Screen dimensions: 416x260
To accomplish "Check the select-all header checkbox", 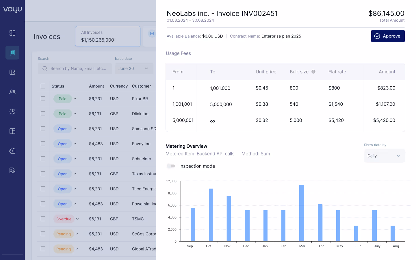I will tap(43, 86).
